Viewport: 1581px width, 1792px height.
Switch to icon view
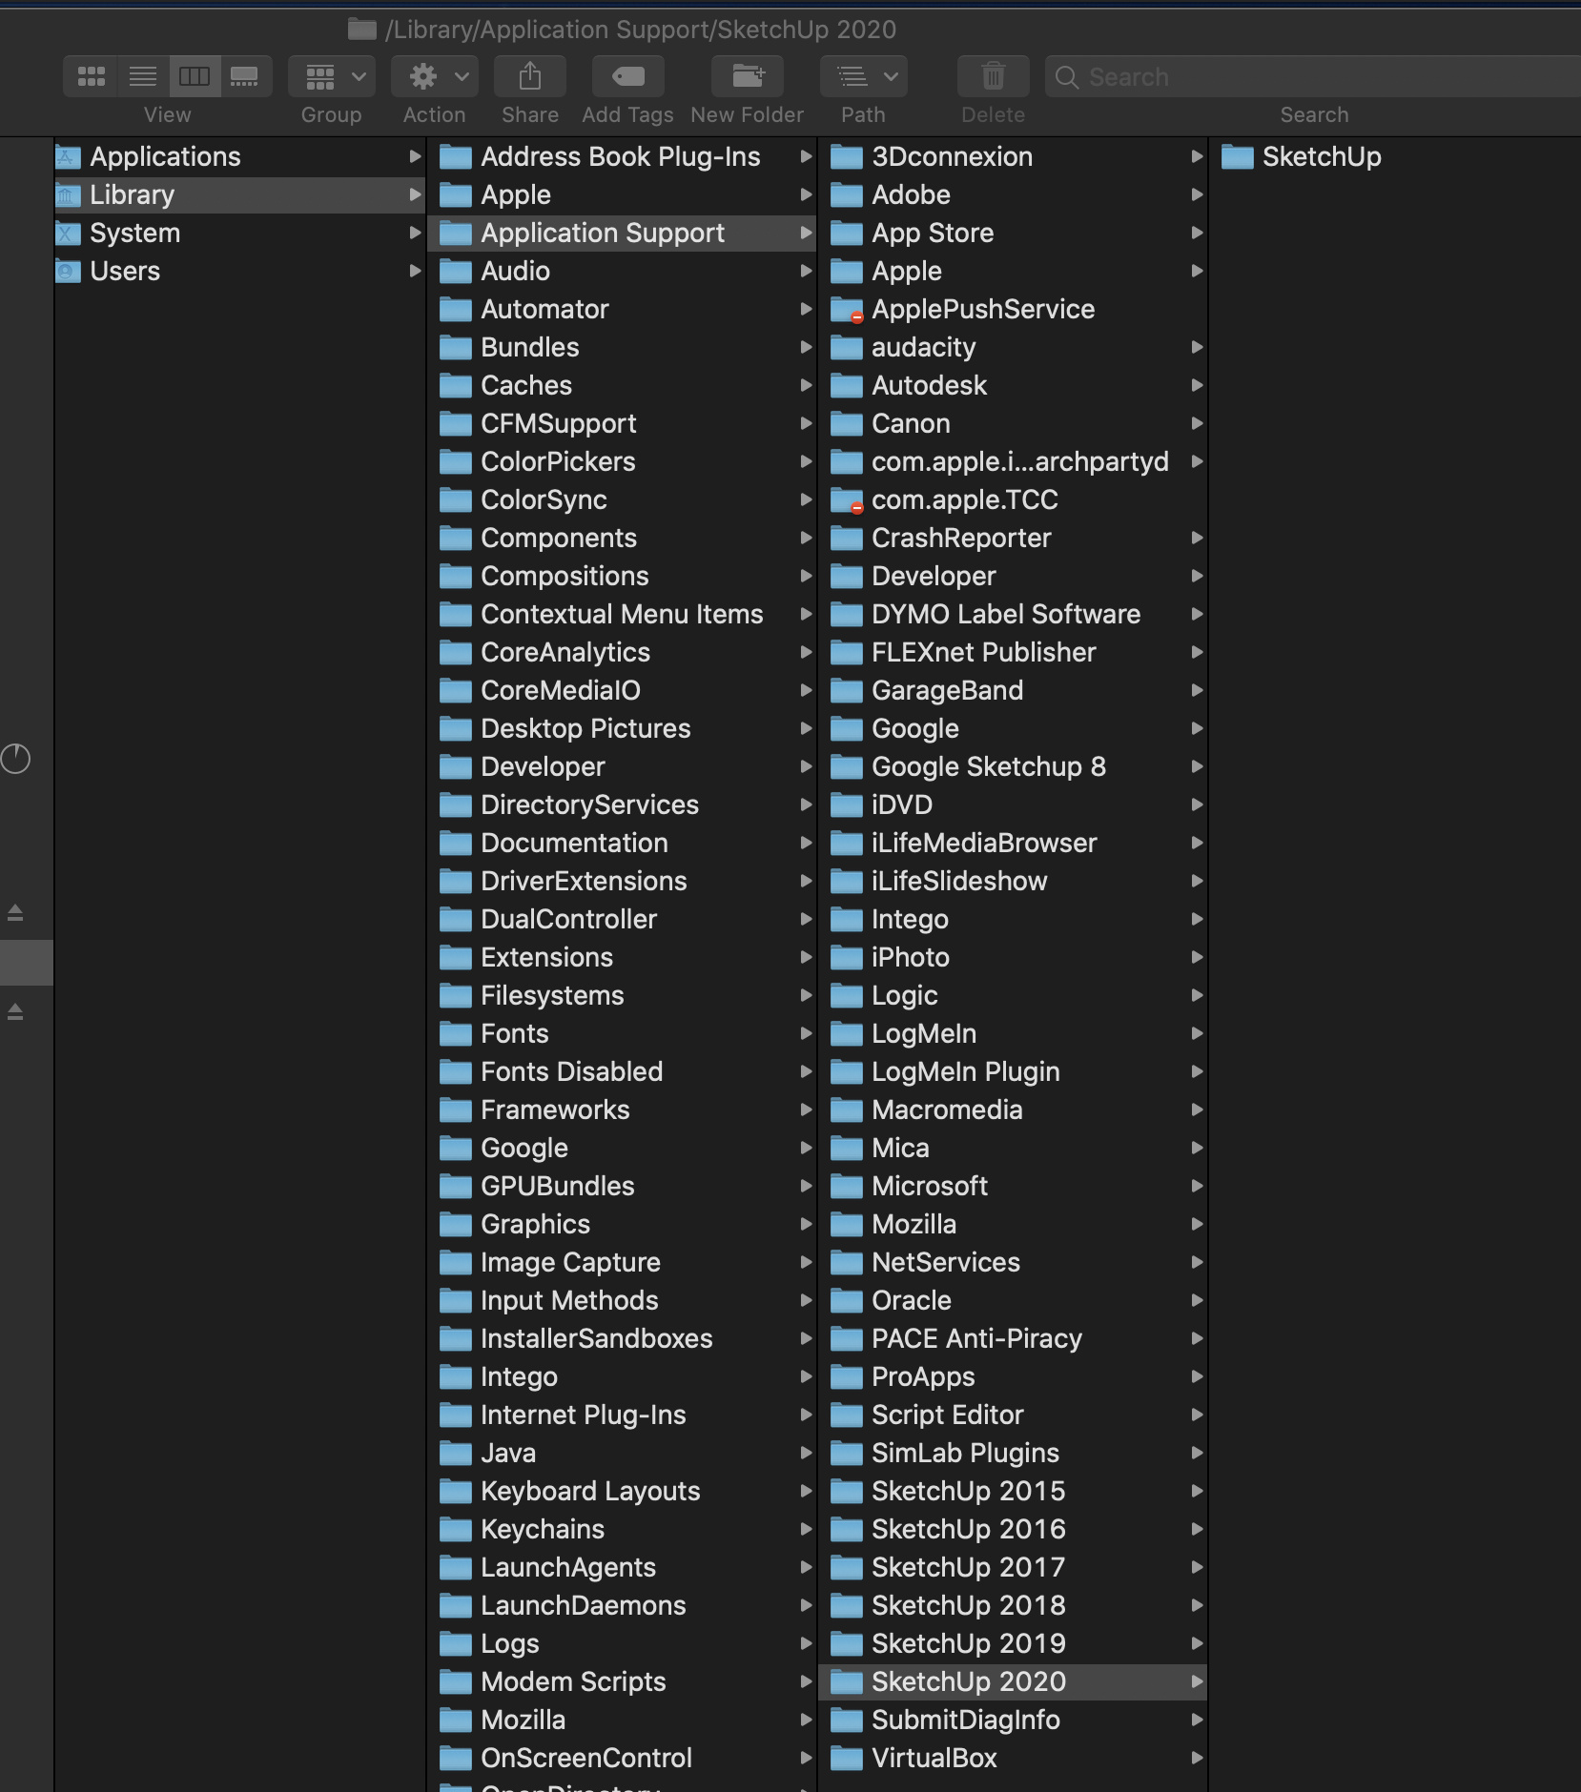coord(91,76)
